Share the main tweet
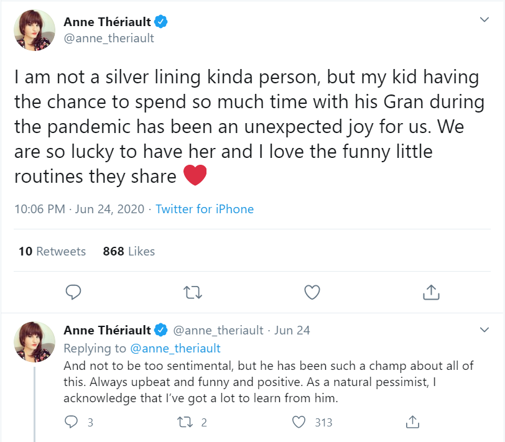 431,292
